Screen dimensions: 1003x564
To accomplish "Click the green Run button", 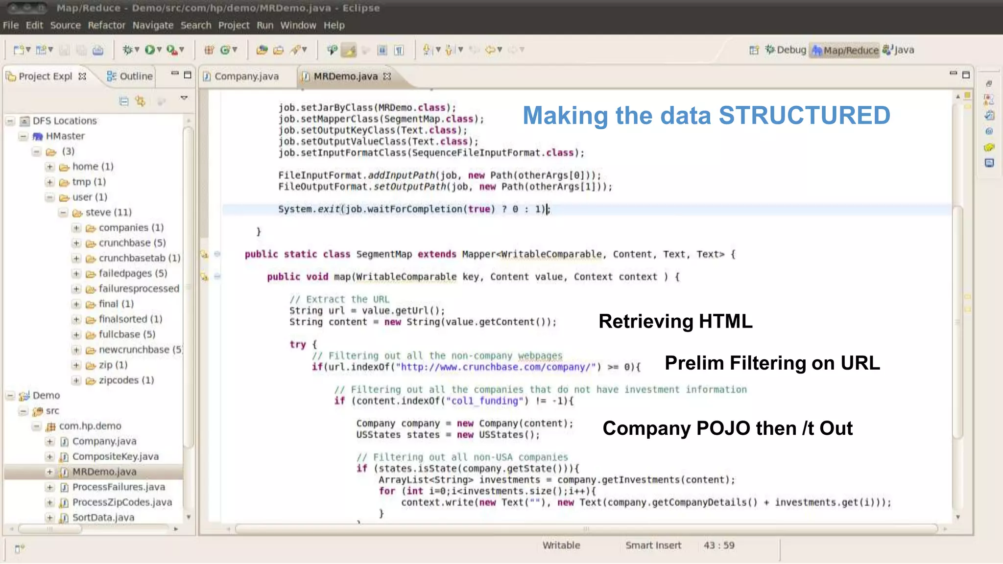I will (x=150, y=49).
